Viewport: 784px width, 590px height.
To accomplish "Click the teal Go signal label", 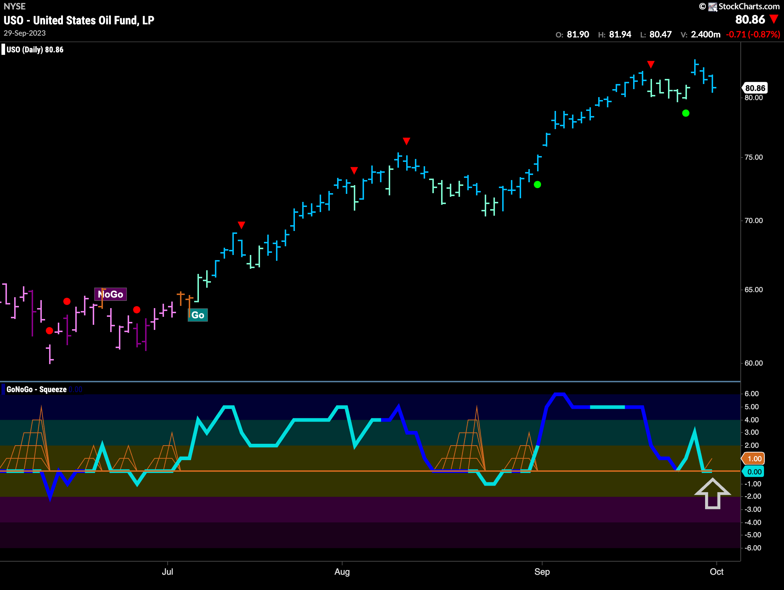I will pyautogui.click(x=198, y=315).
